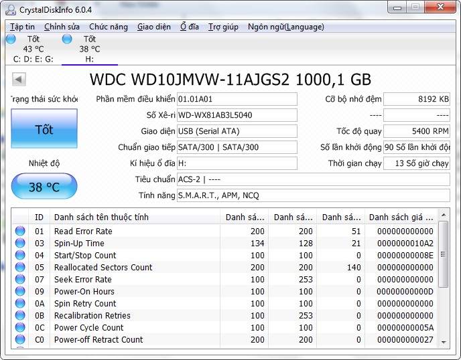Click the buffer size field 8192 KB

click(417, 99)
